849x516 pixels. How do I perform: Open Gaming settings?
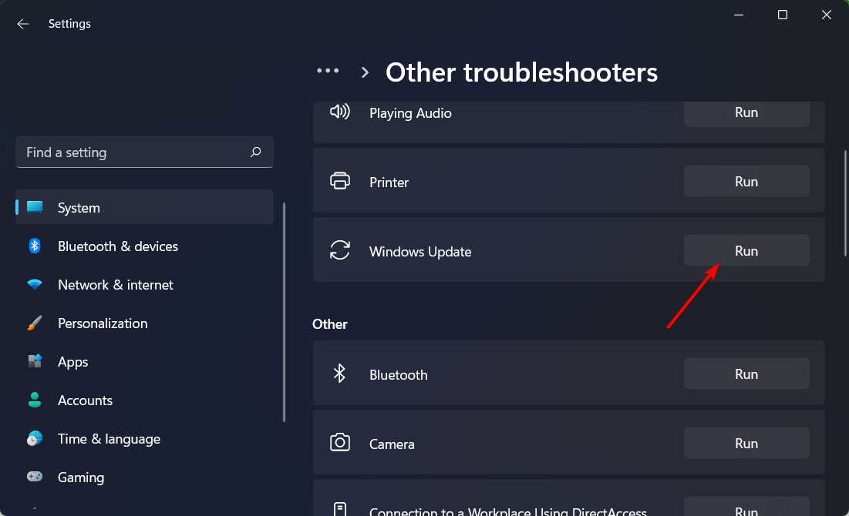click(x=144, y=477)
